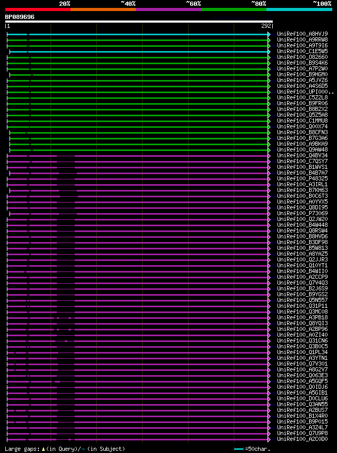Open the UniRef100_B3DF98 hit label
The image size is (337, 453).
click(302, 242)
